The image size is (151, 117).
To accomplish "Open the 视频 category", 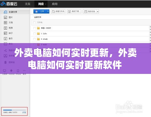I will pos(11,28).
